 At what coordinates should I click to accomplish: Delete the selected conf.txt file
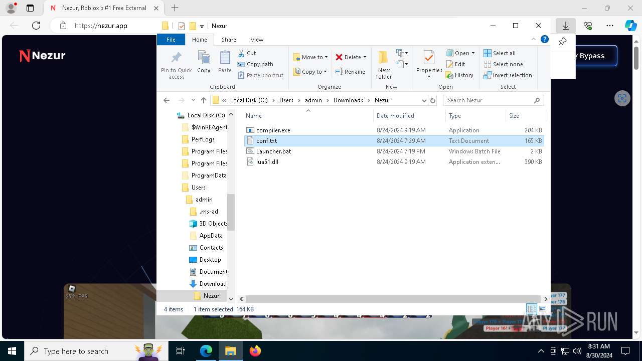coord(348,57)
